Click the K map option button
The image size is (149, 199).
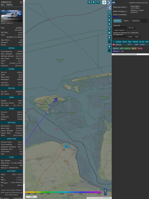[109, 24]
